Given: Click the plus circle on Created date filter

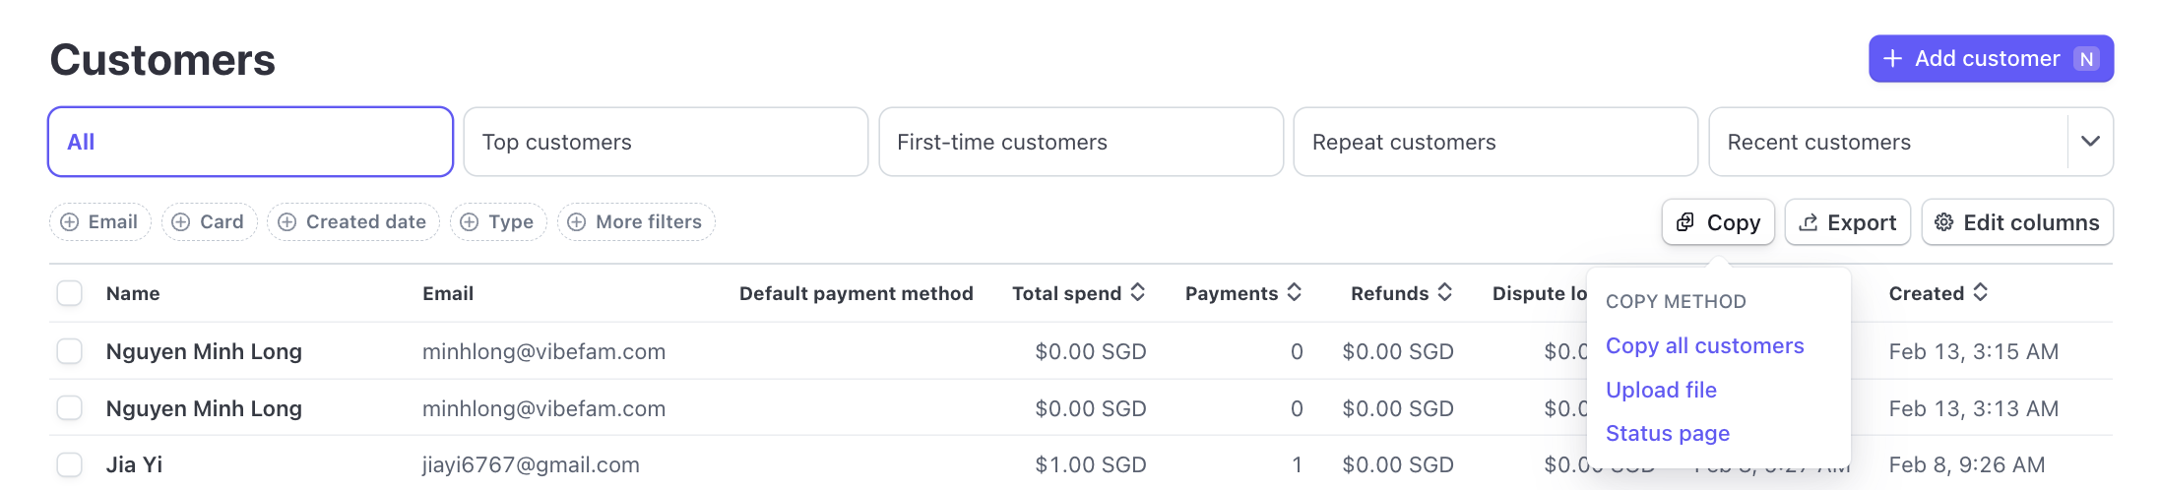Looking at the screenshot, I should pos(286,222).
